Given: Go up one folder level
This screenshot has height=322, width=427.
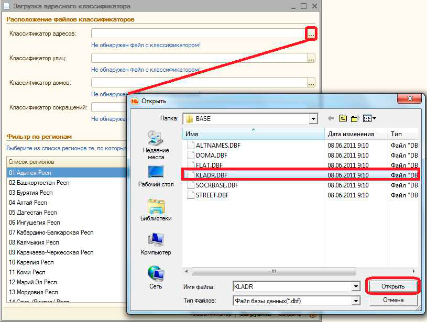Looking at the screenshot, I should coord(343,119).
